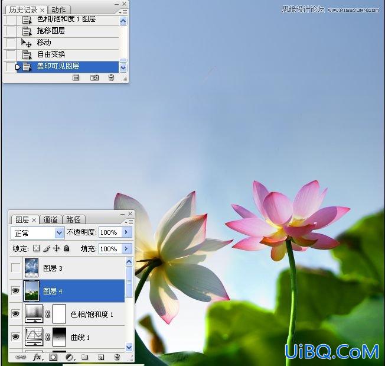Set history brush source for 盖印可见图层
The width and height of the screenshot is (385, 366).
pos(10,67)
